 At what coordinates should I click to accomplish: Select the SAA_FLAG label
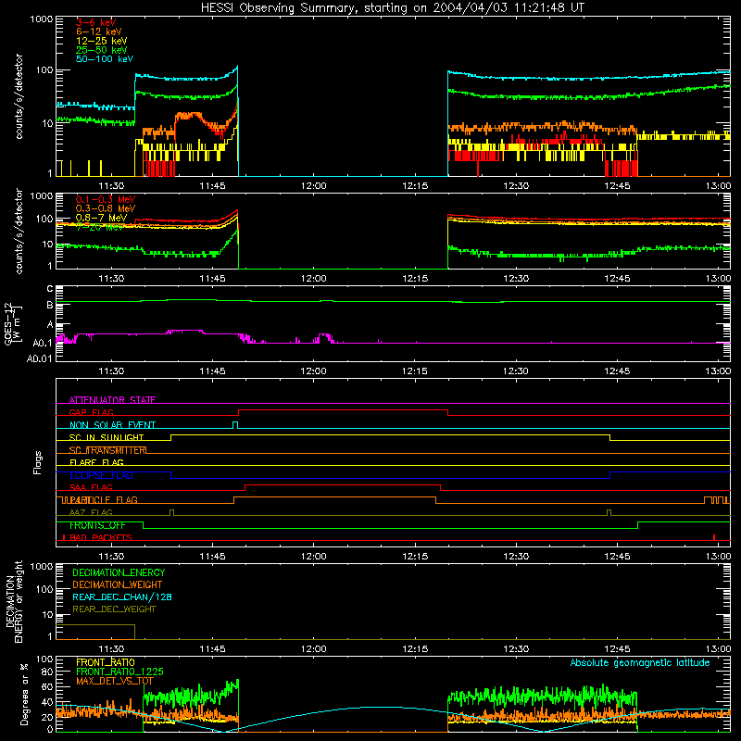point(91,487)
